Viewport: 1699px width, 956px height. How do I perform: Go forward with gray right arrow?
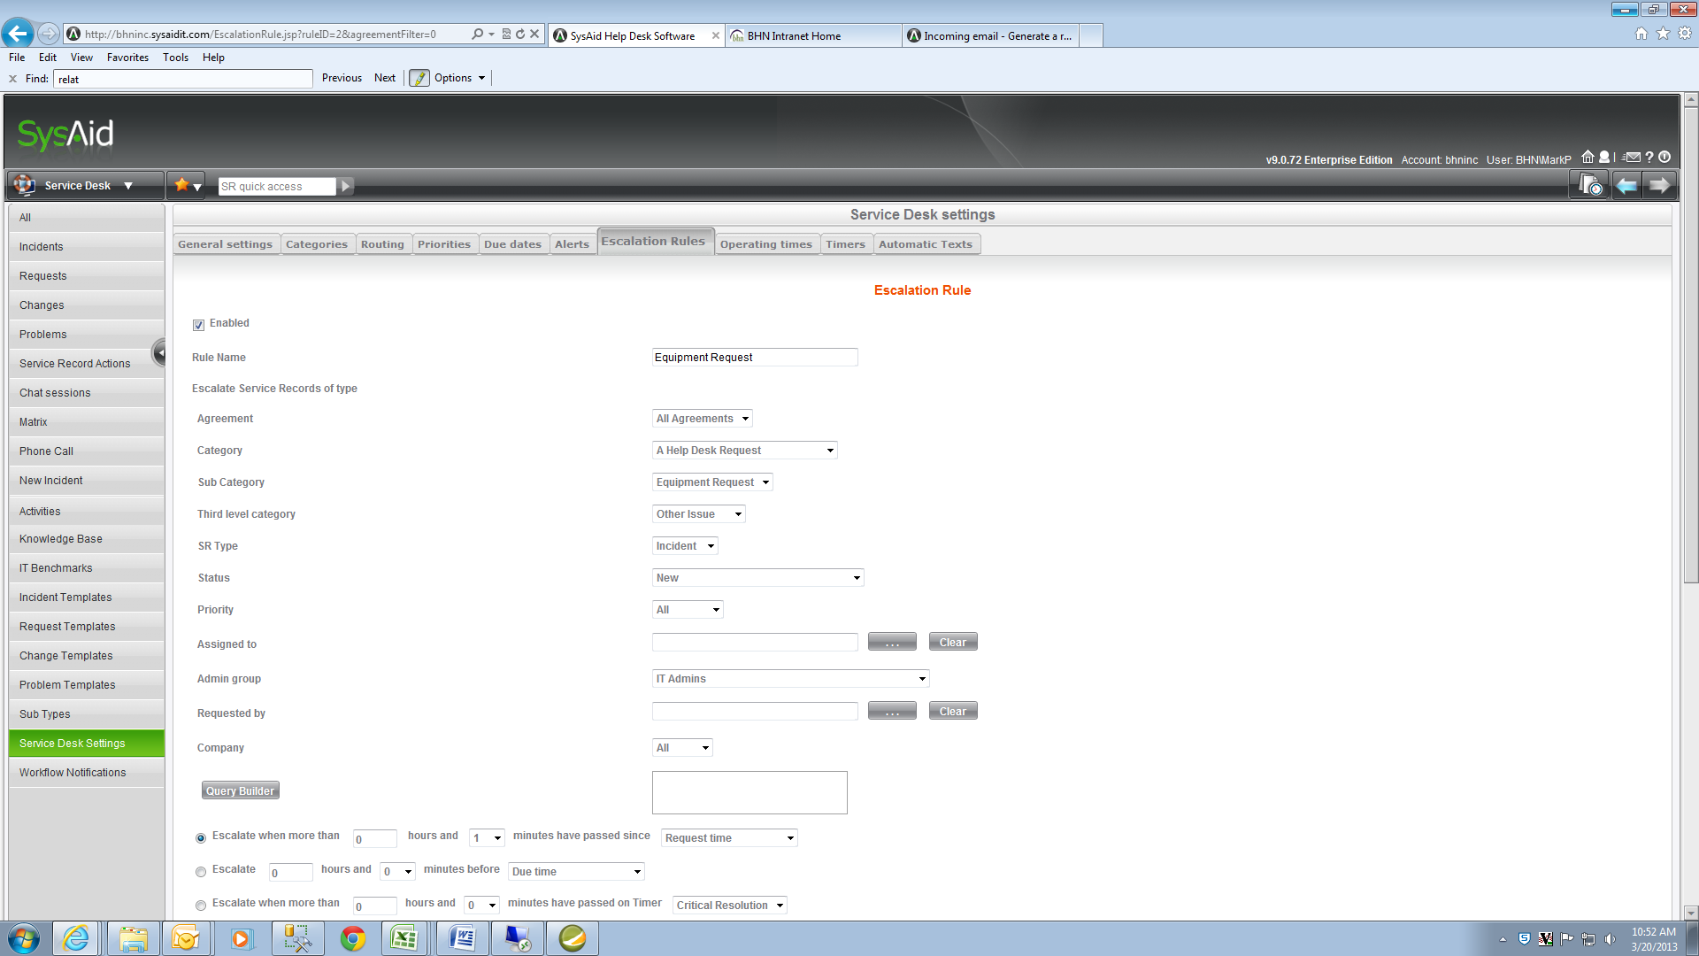coord(1659,185)
